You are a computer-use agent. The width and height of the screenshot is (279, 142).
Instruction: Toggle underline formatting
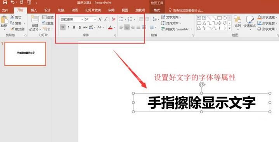[74, 27]
